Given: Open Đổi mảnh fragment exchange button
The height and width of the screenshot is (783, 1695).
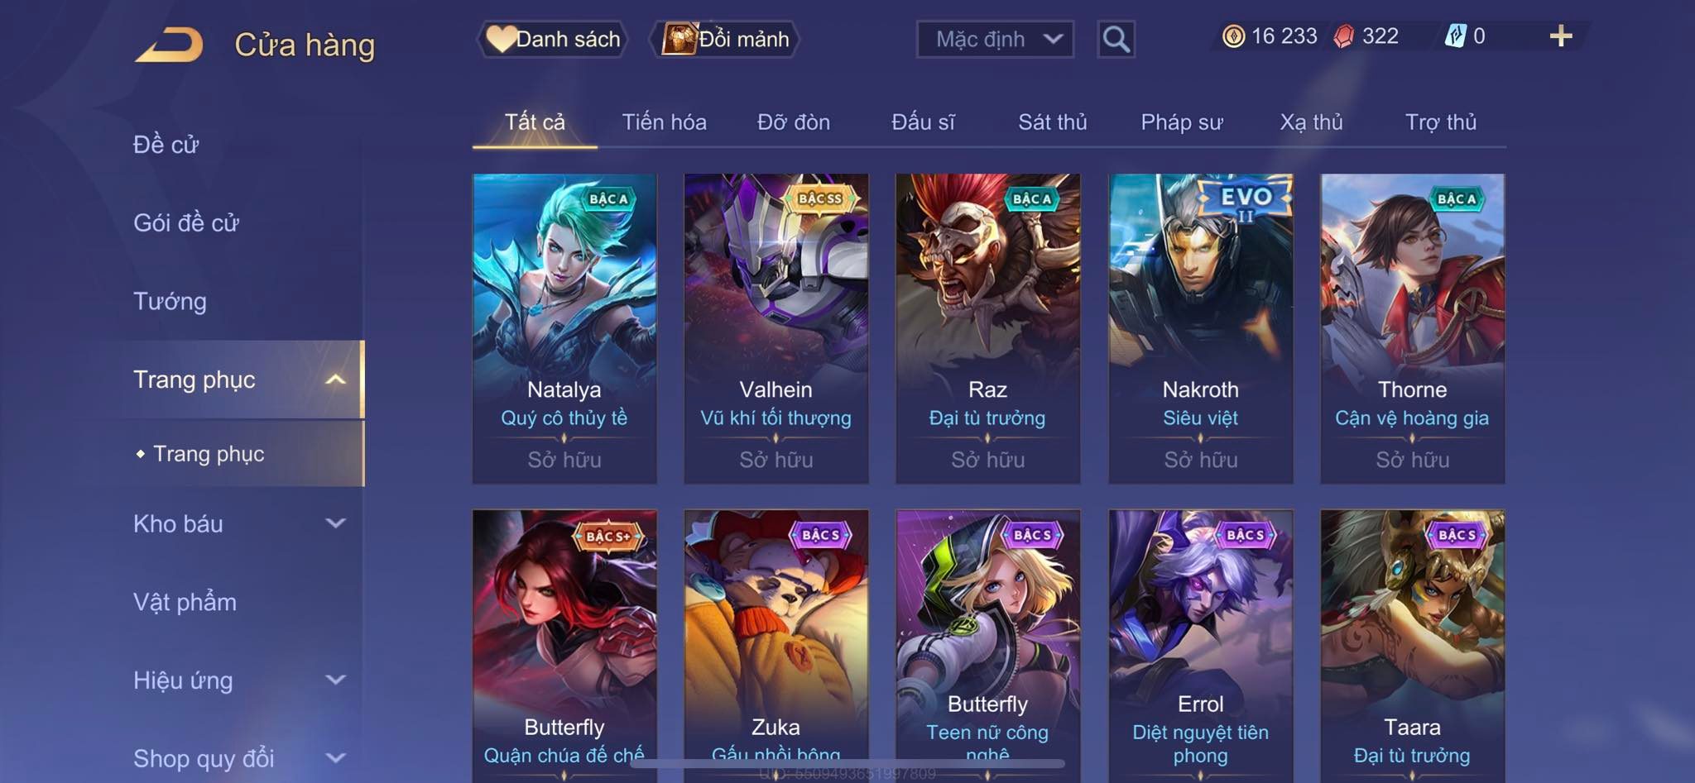Looking at the screenshot, I should [x=726, y=39].
